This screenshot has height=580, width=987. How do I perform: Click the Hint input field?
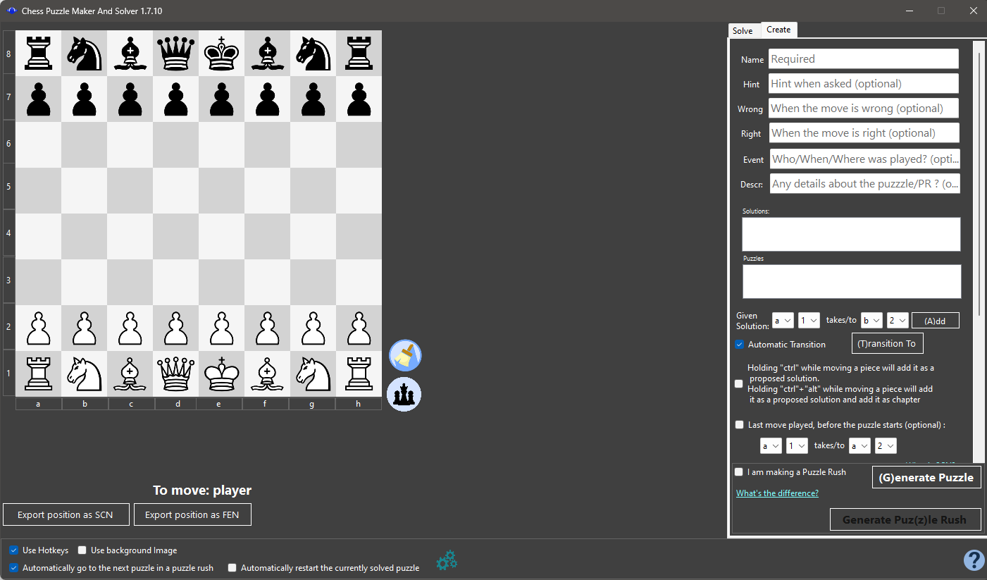(864, 84)
